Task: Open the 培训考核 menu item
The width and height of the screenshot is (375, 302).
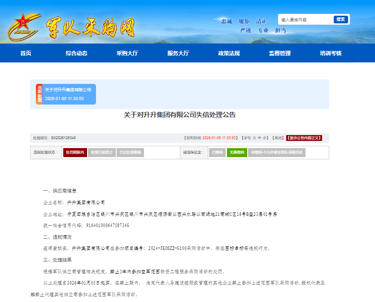Action: tap(331, 53)
